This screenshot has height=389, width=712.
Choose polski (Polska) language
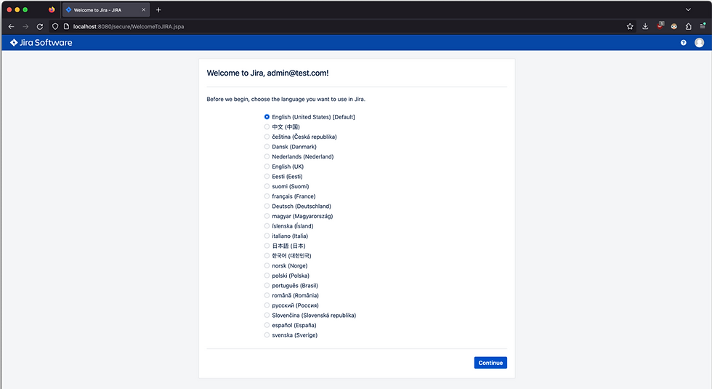click(267, 276)
